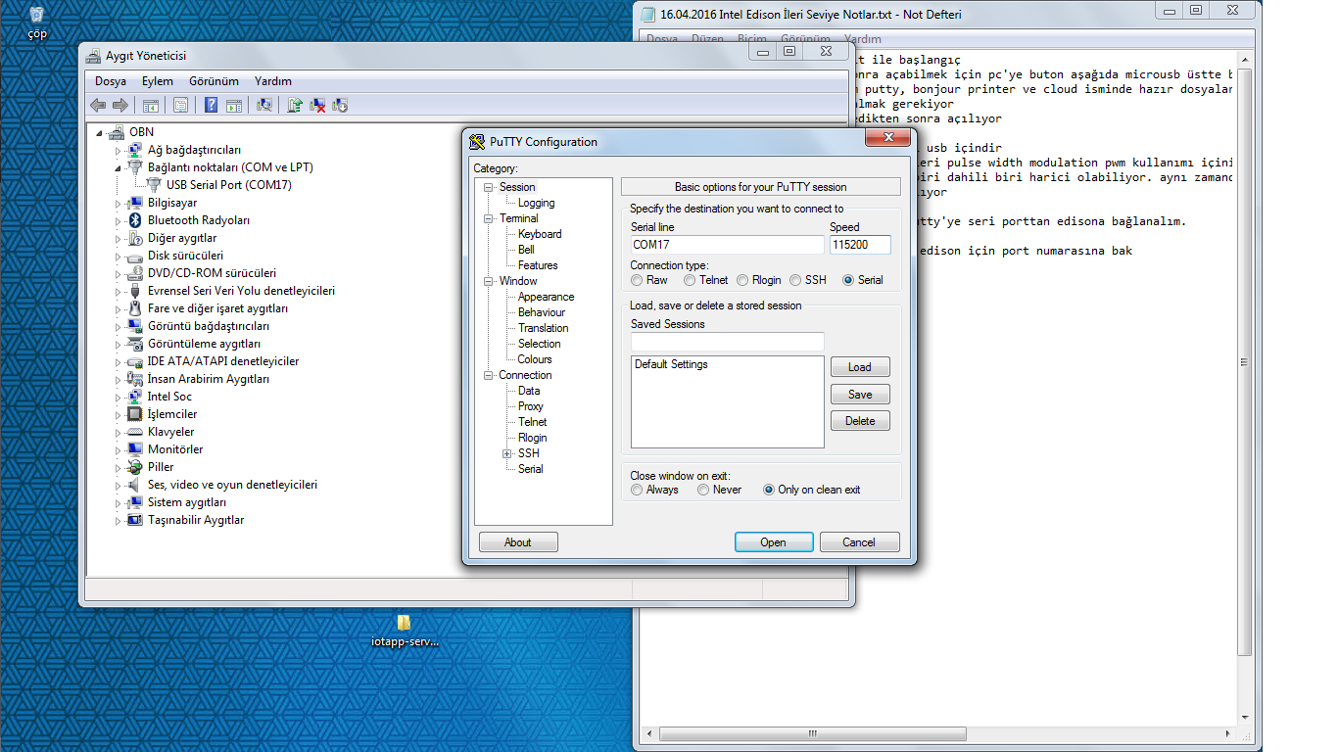Expand the Disk sürücüleri device node
Screen dimensions: 1338x752
pos(119,257)
